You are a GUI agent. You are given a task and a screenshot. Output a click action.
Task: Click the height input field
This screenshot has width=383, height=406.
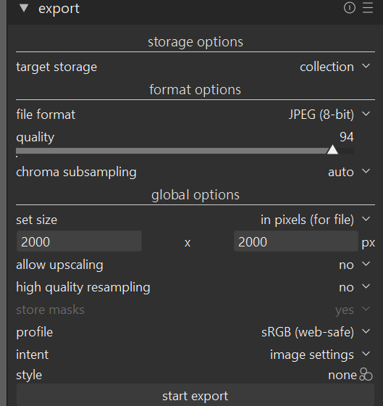tap(296, 241)
